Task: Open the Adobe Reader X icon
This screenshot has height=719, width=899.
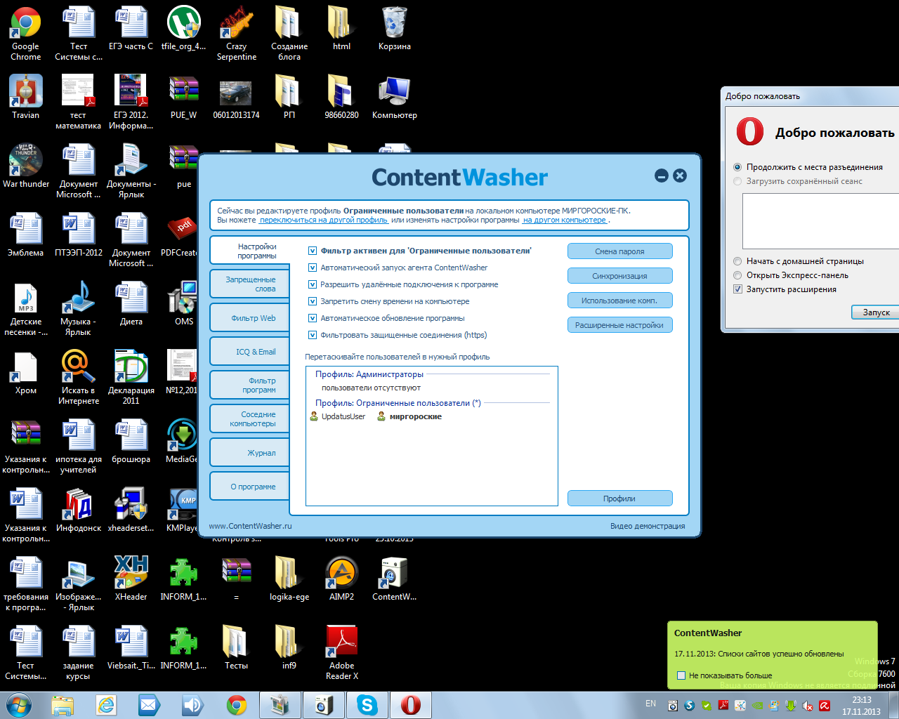Action: point(342,652)
